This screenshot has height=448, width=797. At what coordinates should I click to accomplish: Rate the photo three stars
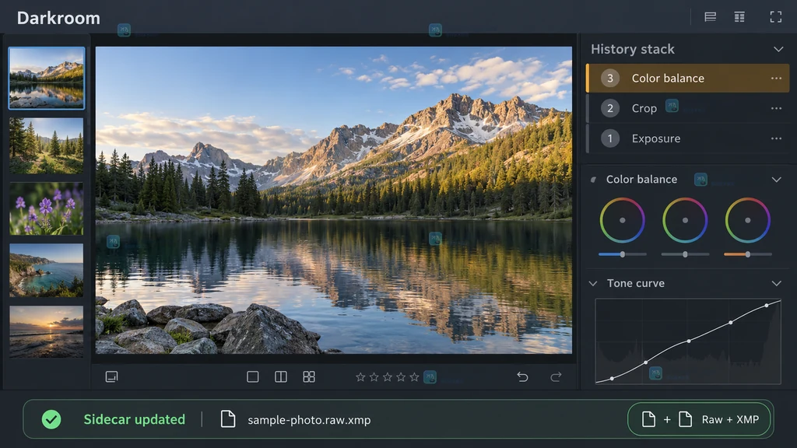[x=388, y=377]
